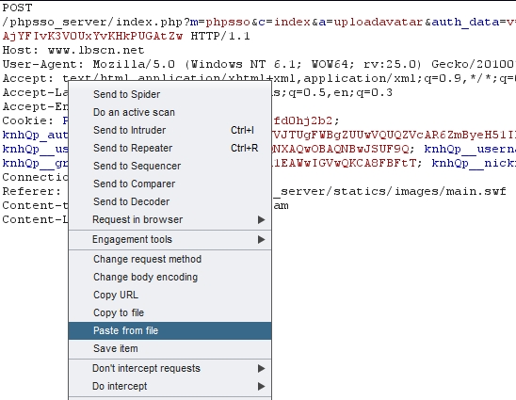Expand Request in browser submenu arrow
The height and width of the screenshot is (400, 516).
pyautogui.click(x=261, y=219)
